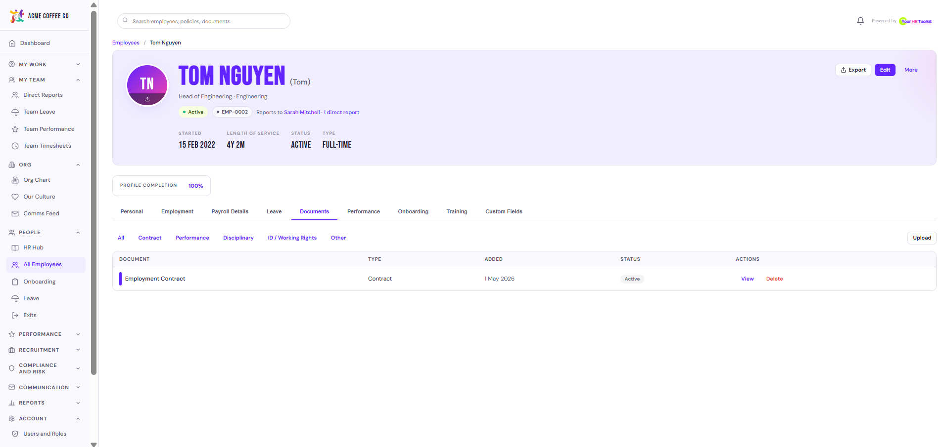Click the Your HR Toolkit logo
The image size is (945, 447).
916,21
